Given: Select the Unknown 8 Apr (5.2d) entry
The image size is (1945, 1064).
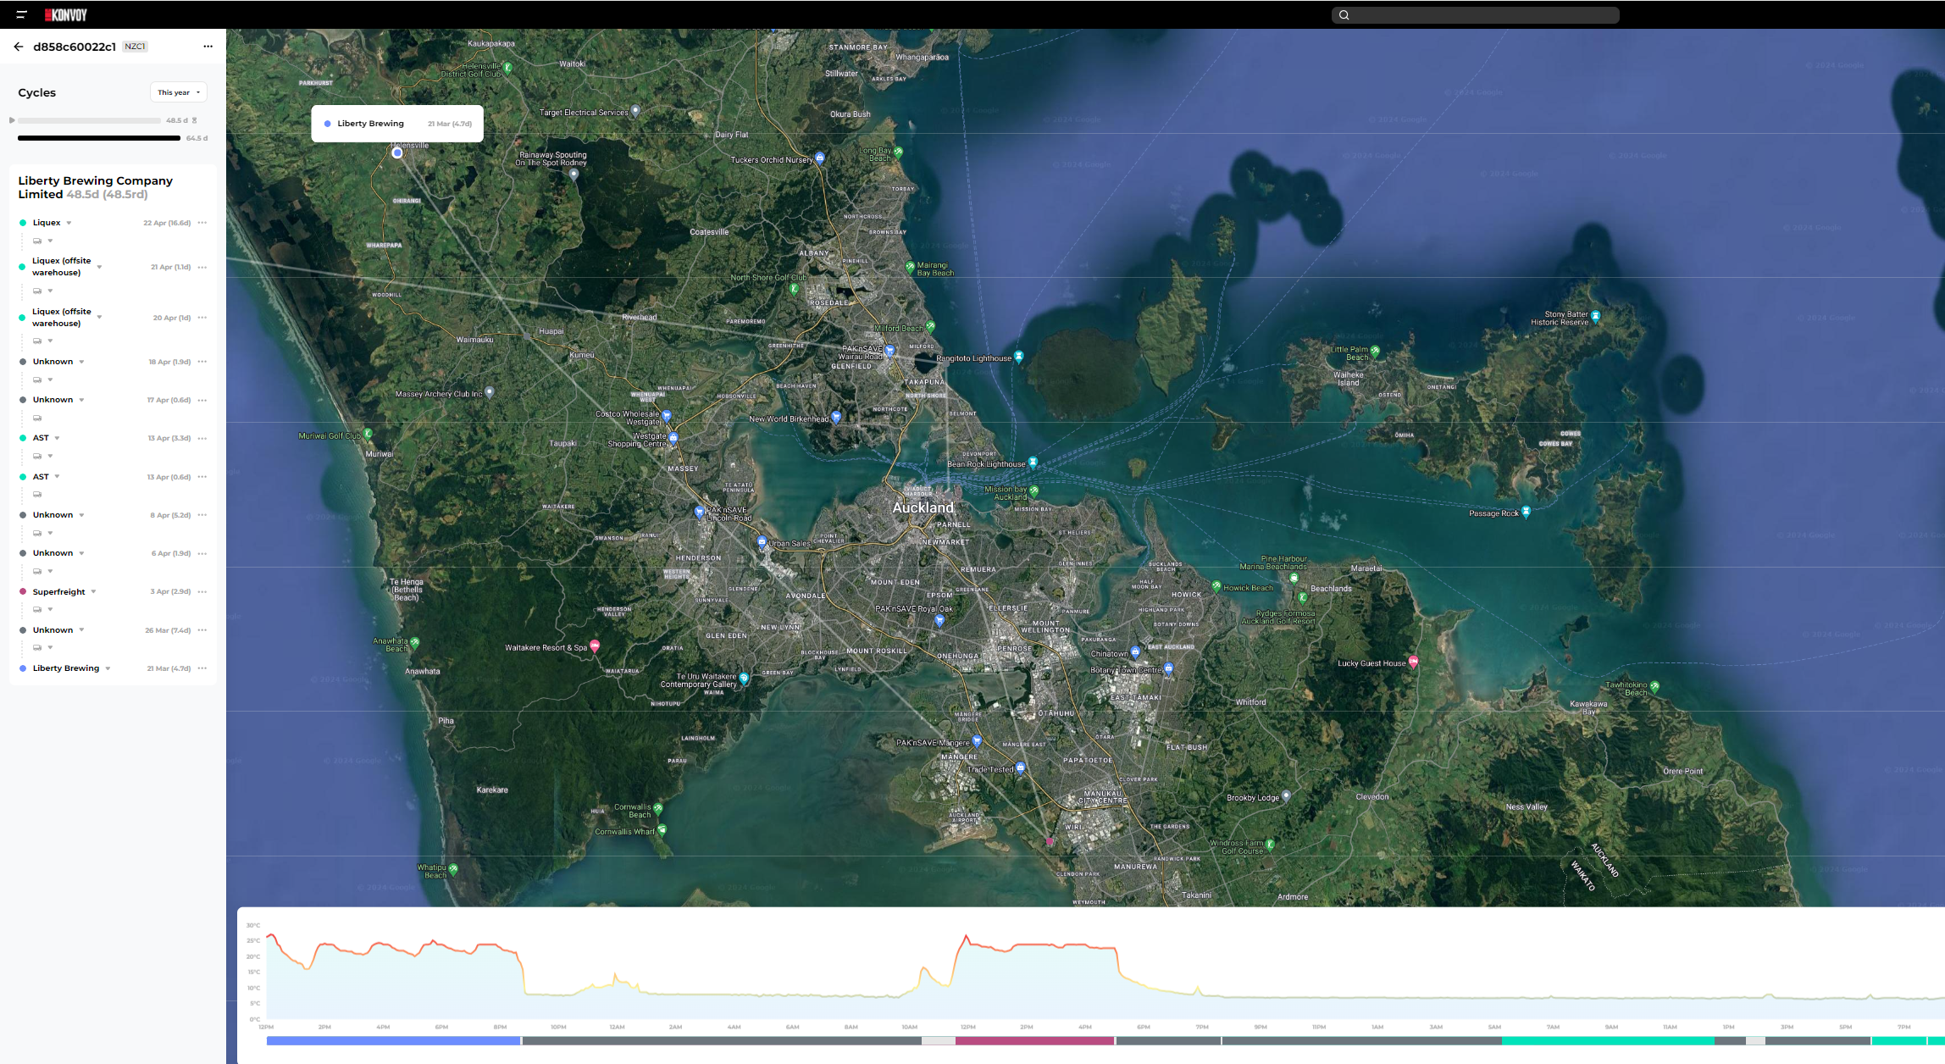Looking at the screenshot, I should [53, 515].
